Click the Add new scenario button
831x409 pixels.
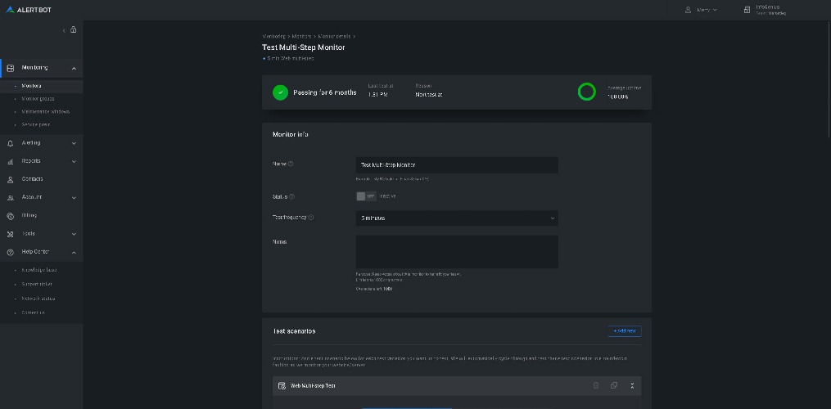click(x=625, y=331)
